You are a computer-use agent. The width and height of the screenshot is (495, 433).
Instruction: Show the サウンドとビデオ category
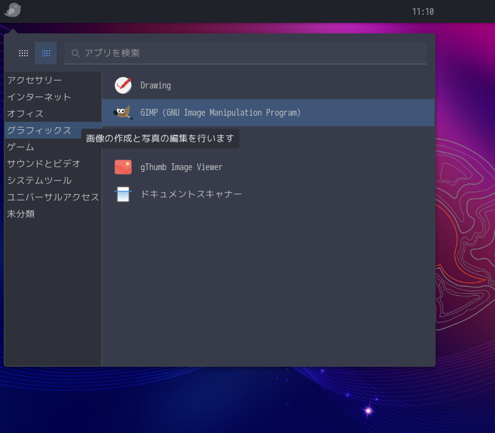pyautogui.click(x=53, y=163)
